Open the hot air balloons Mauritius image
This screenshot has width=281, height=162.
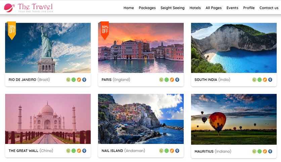point(234,119)
